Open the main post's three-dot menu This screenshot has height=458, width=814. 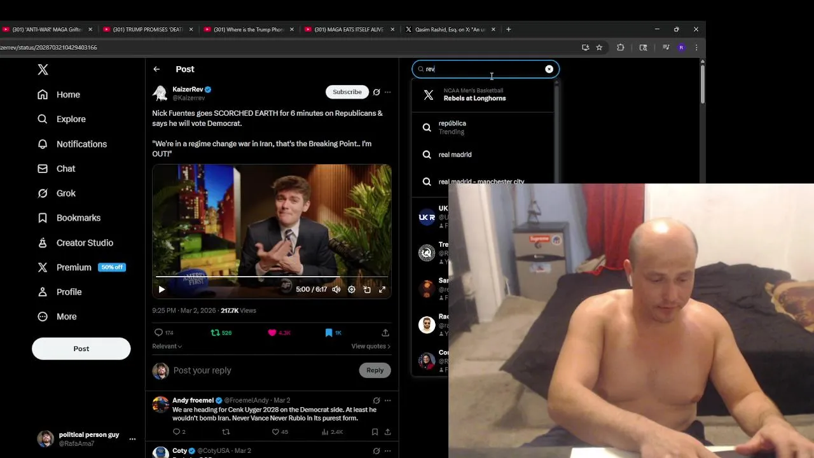tap(387, 92)
